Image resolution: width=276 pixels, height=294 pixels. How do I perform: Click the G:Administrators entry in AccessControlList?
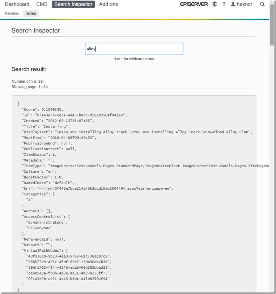pos(47,222)
